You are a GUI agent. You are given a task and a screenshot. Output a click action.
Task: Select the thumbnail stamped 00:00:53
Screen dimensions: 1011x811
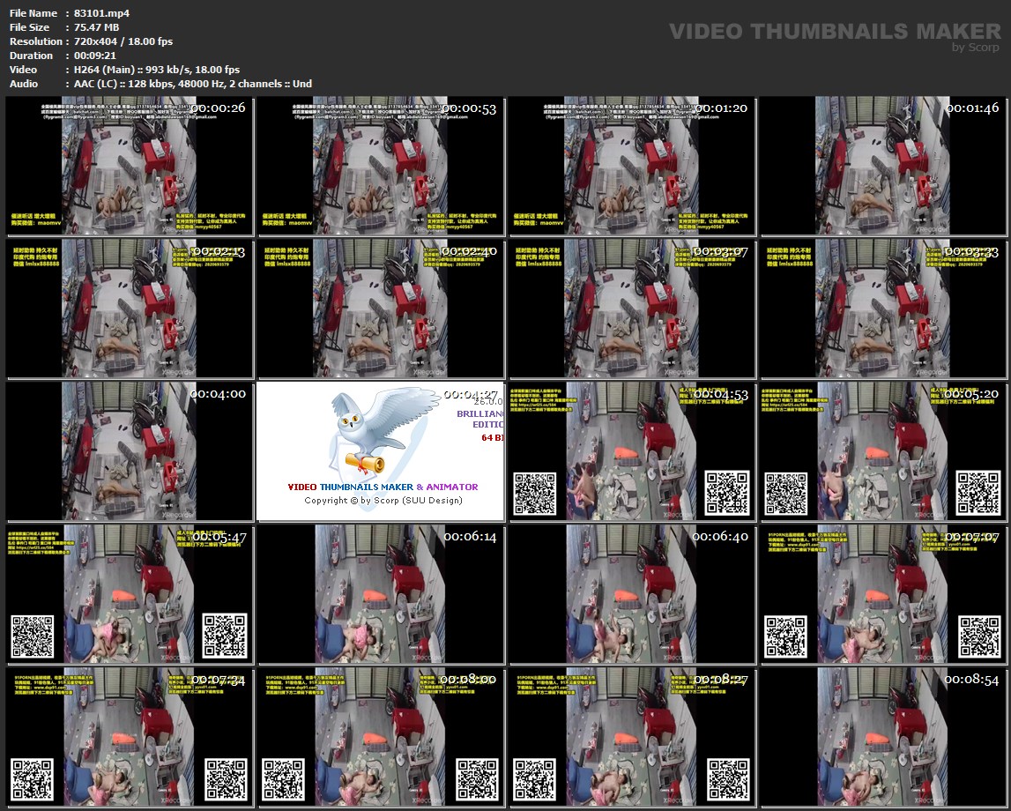pyautogui.click(x=381, y=166)
